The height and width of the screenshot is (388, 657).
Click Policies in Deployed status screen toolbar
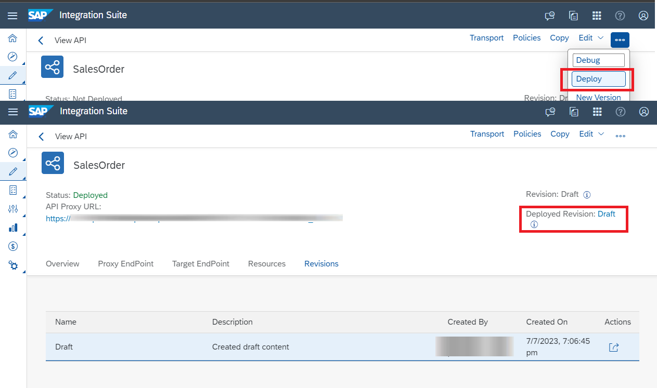tap(527, 134)
